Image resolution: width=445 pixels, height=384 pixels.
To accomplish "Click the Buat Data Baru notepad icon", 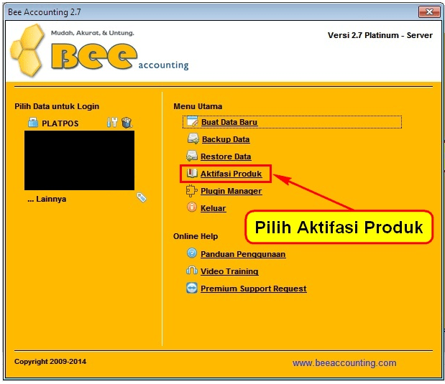I will (x=191, y=122).
